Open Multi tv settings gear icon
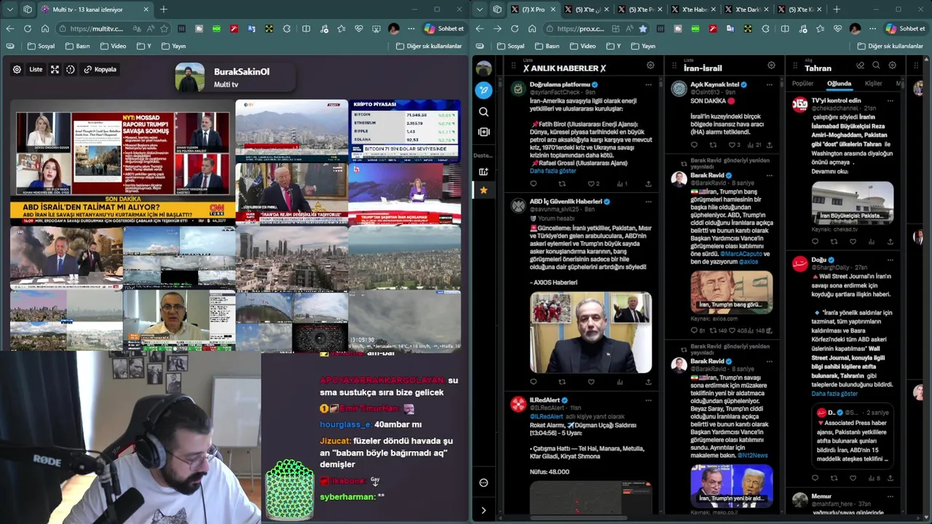The image size is (932, 524). click(x=17, y=69)
